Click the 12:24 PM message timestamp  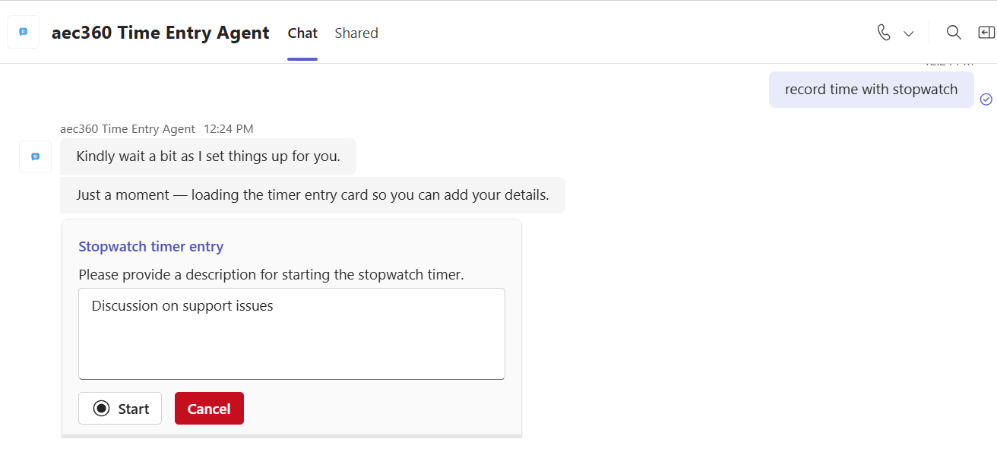coord(229,129)
